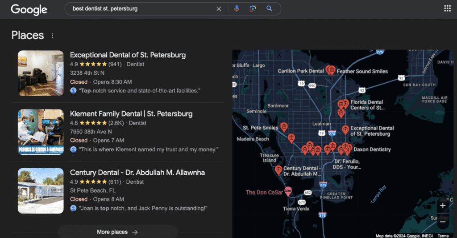Viewport: 457px width, 238px height.
Task: Zoom out on the map
Action: click(x=443, y=221)
